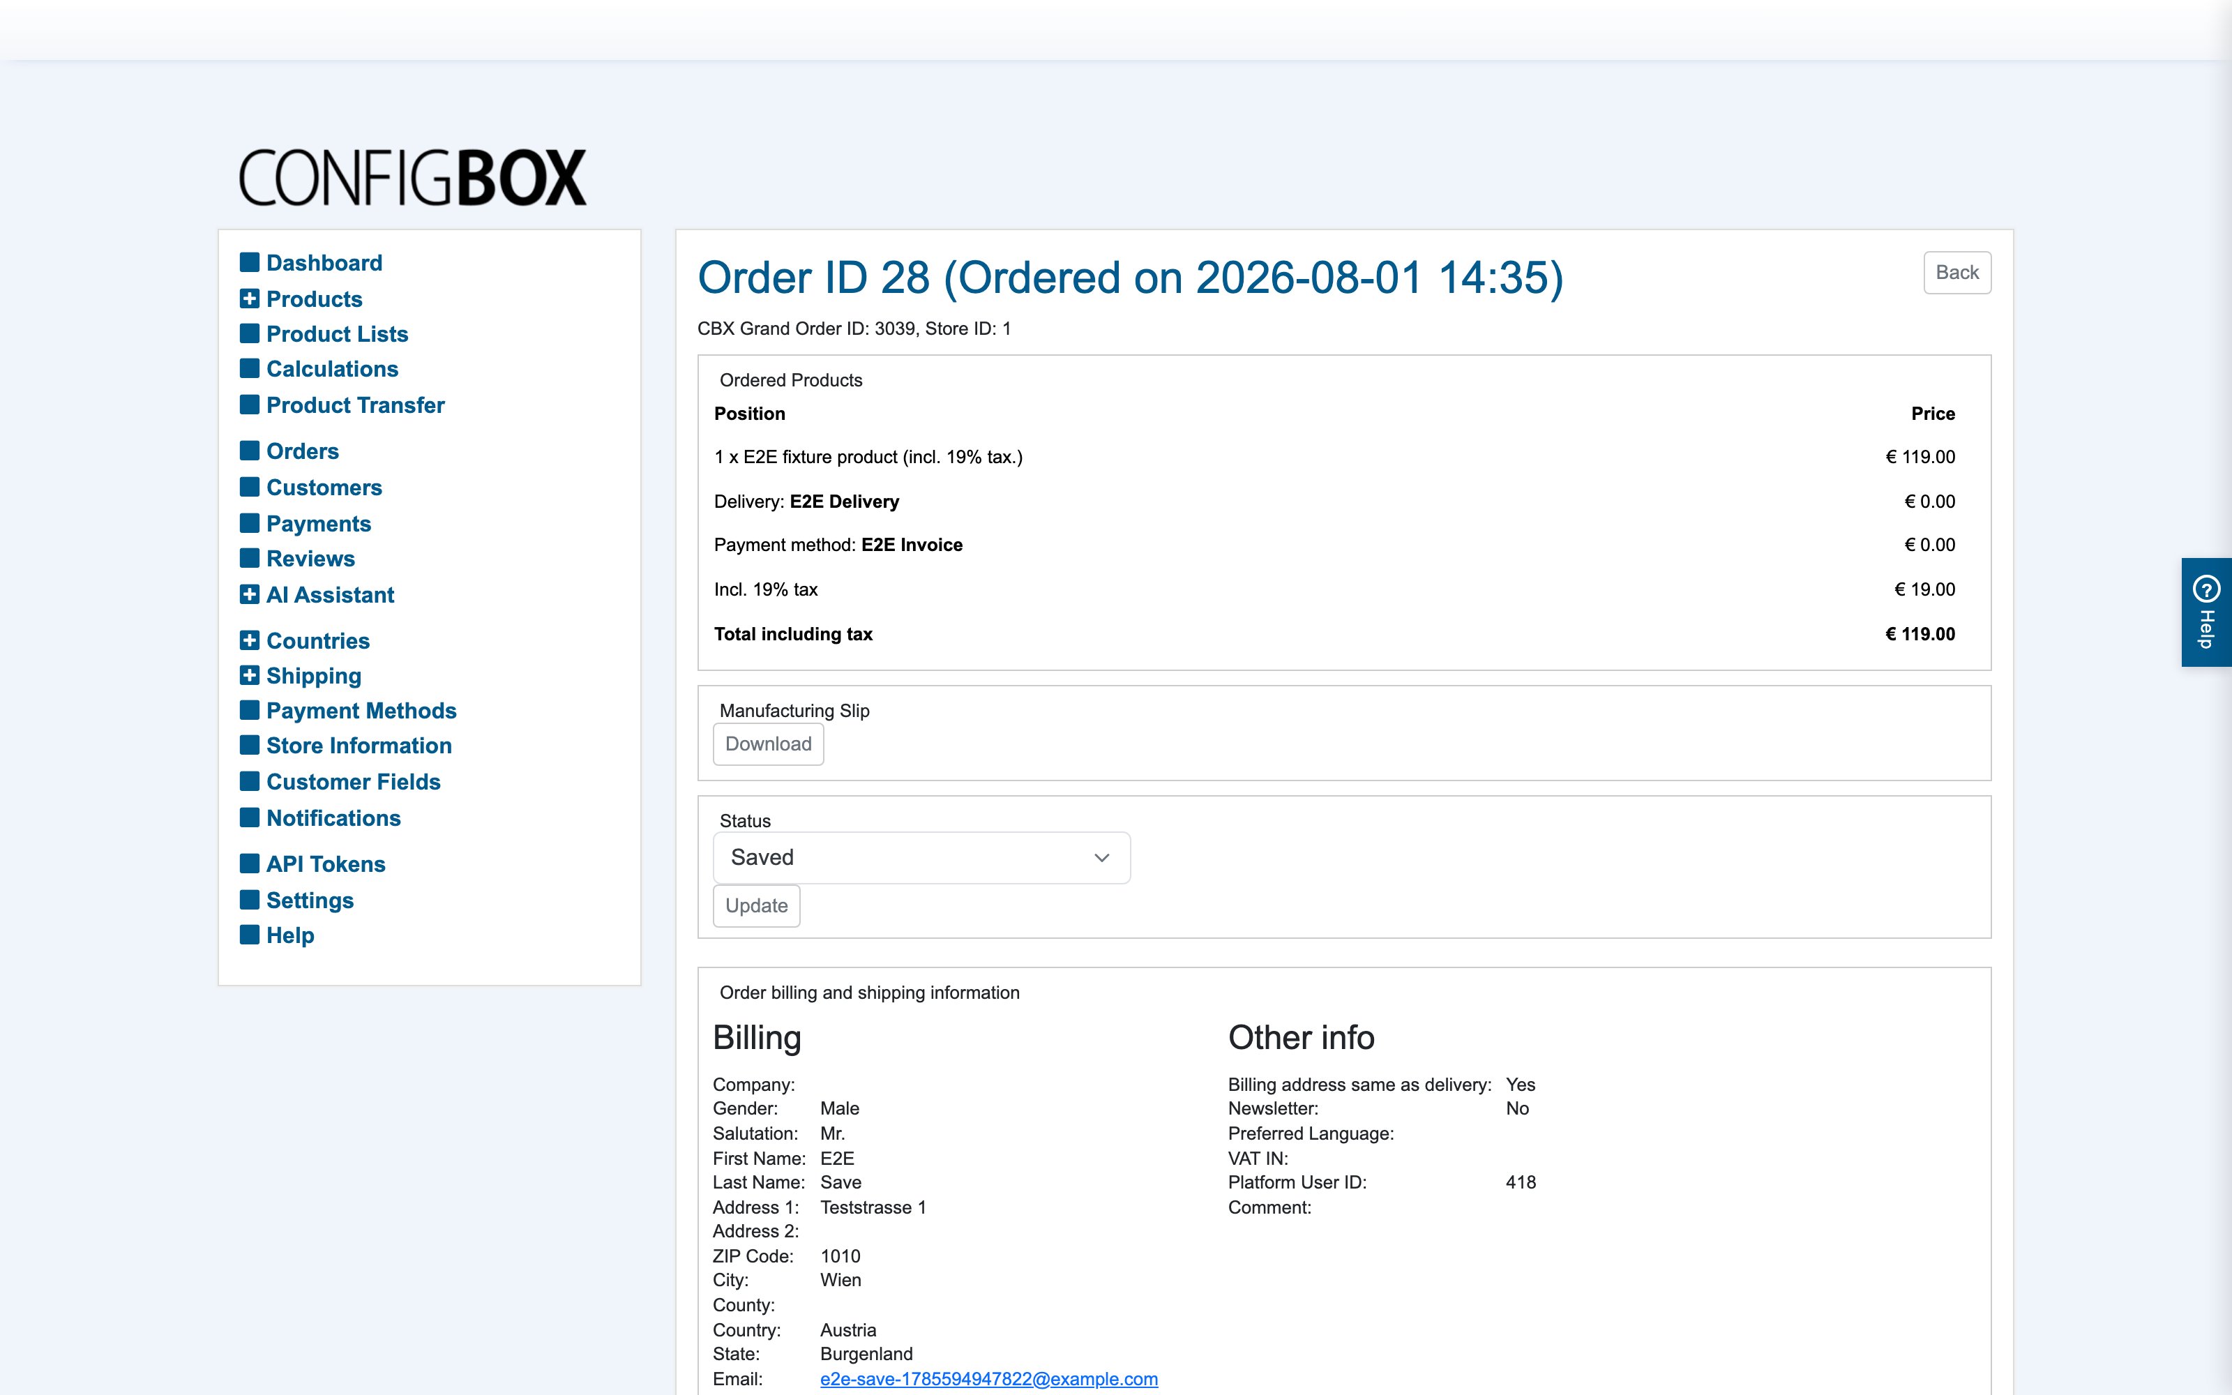Click the square icon beside Notifications
Viewport: 2232px width, 1395px height.
249,817
